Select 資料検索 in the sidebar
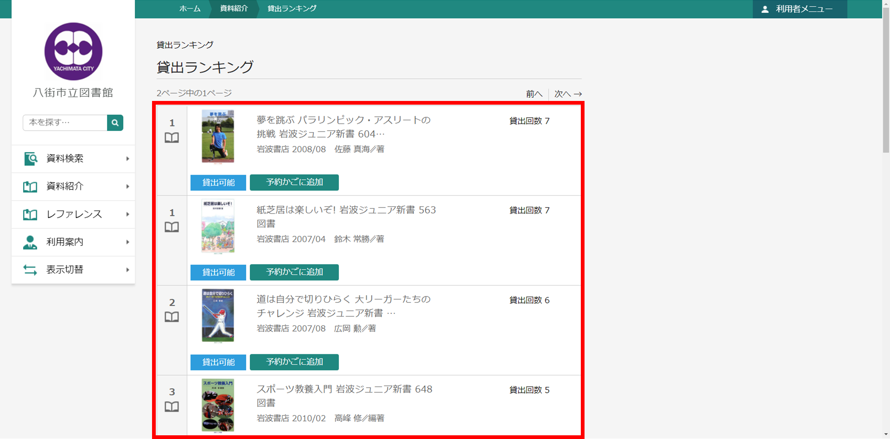The height and width of the screenshot is (439, 890). (x=73, y=159)
